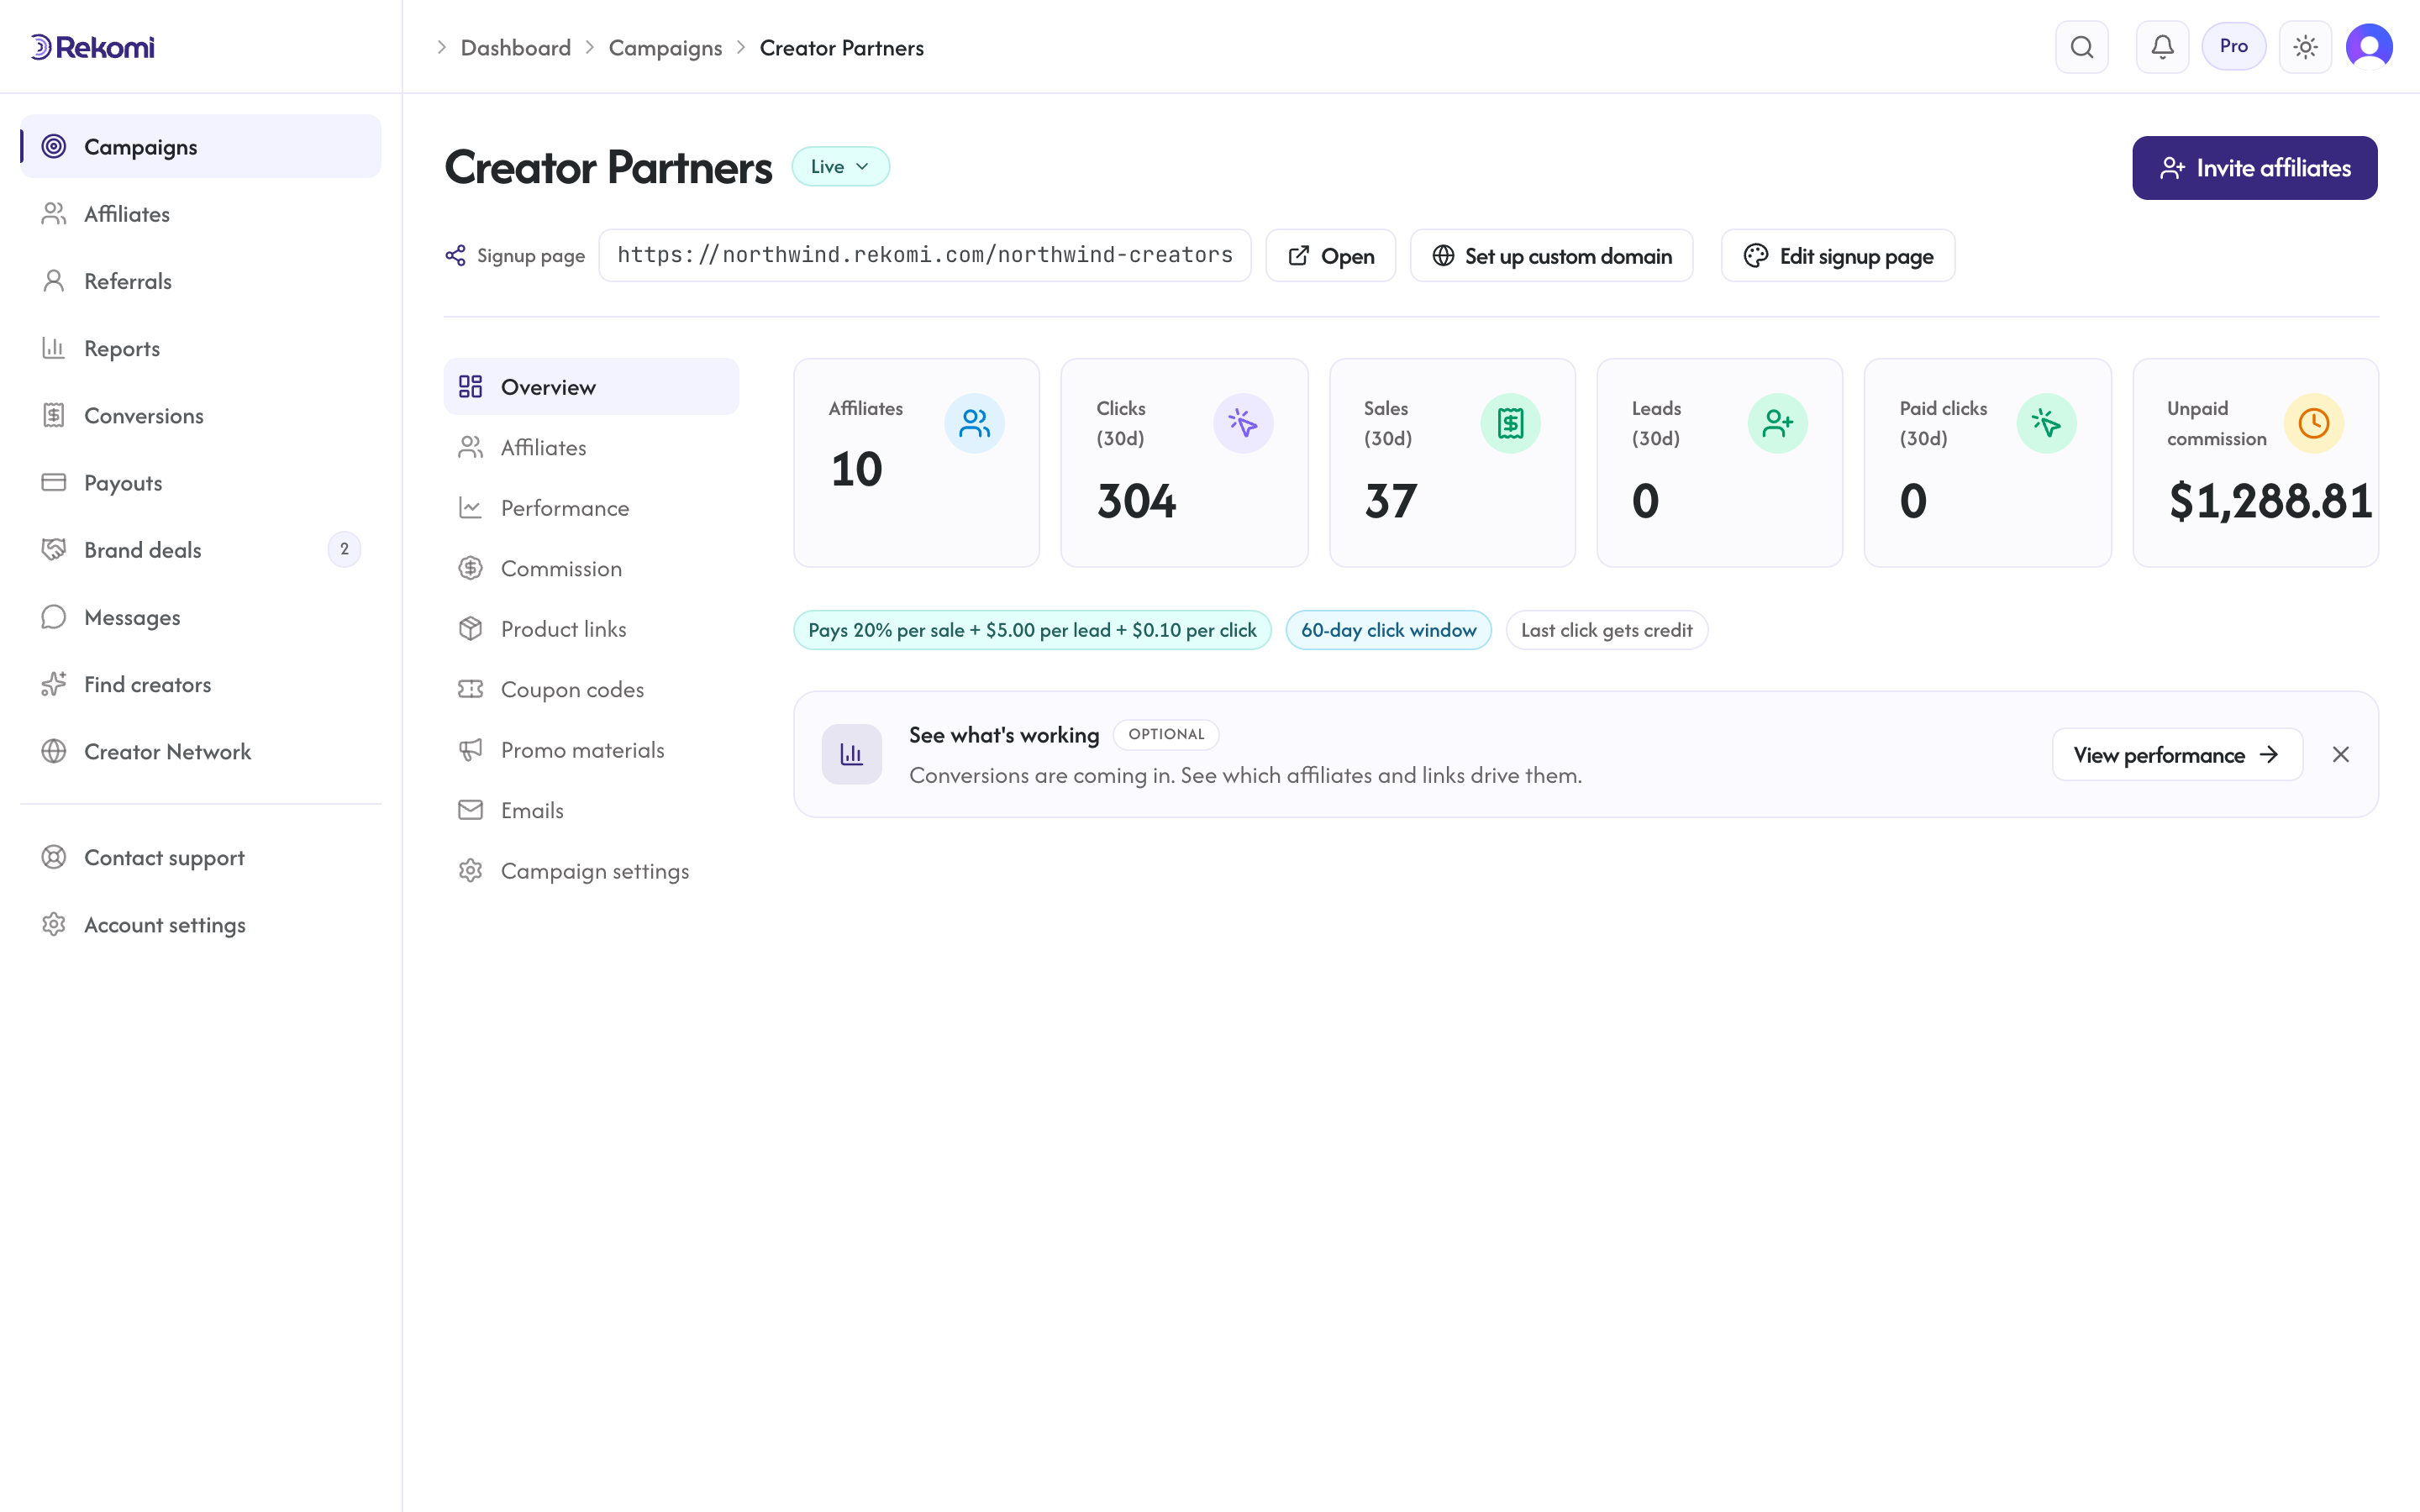
Task: Expand the Live status dropdown
Action: pyautogui.click(x=840, y=166)
